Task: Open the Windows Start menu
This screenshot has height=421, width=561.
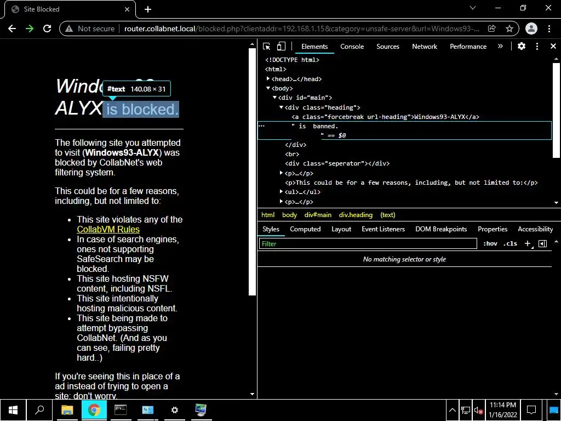Action: coord(13,410)
